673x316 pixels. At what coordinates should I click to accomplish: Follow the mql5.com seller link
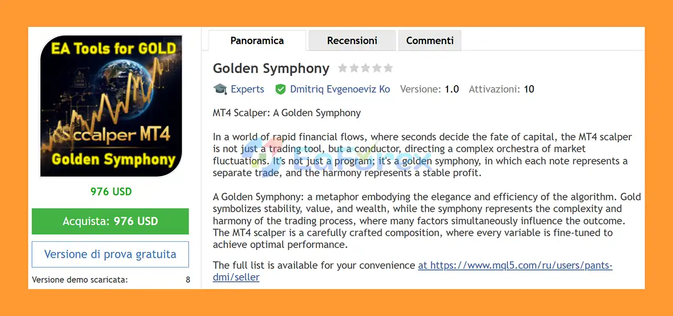pos(515,266)
